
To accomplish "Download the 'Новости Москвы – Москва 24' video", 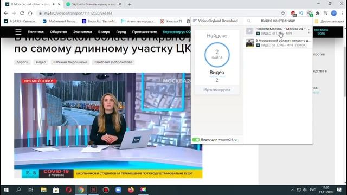I will point(278,31).
